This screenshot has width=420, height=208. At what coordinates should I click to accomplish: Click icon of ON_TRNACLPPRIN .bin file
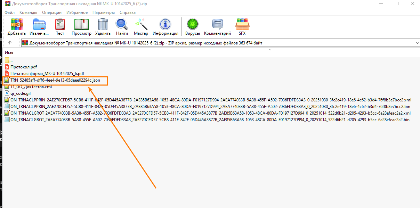tap(7, 107)
